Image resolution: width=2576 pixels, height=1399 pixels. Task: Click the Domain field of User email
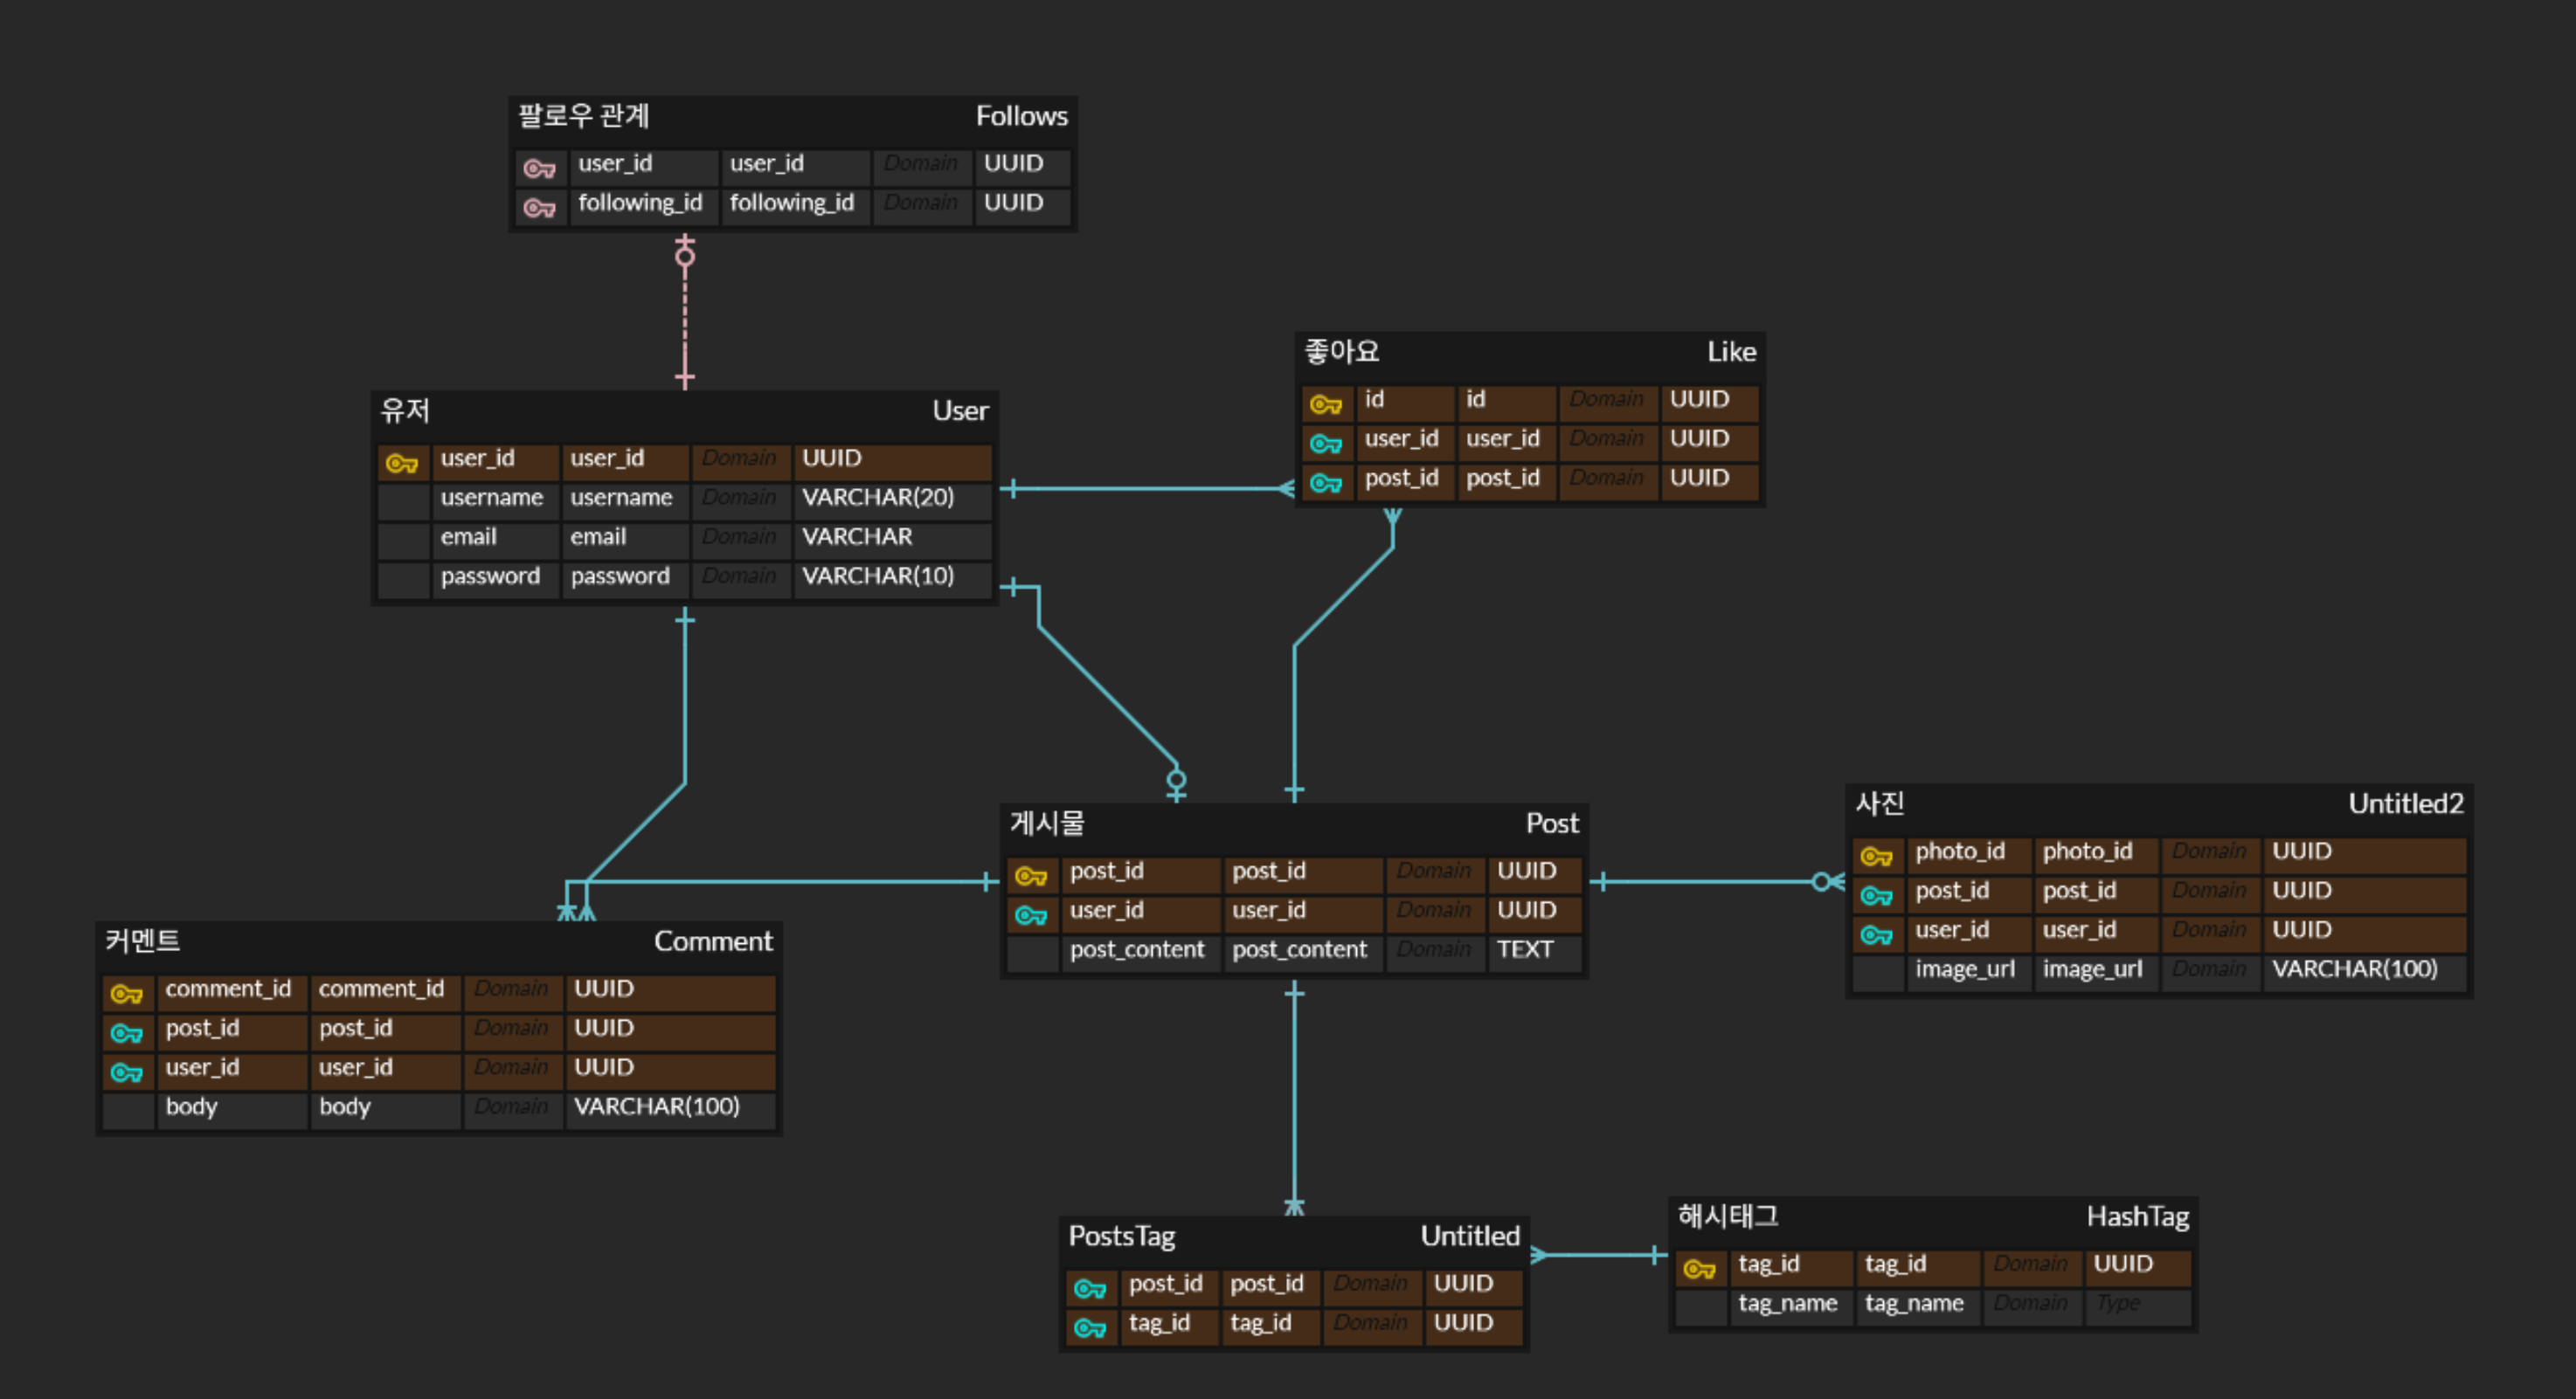[738, 536]
